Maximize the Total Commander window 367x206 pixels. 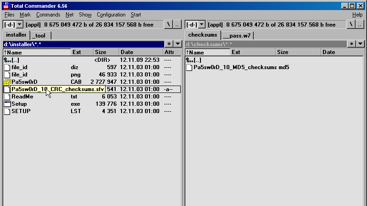click(x=352, y=6)
